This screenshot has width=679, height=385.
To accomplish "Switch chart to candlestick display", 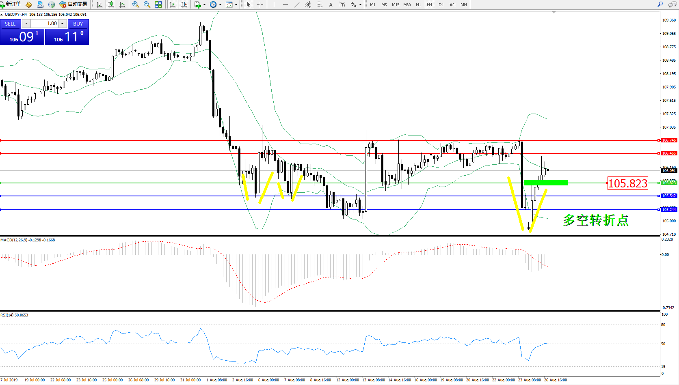I will pos(111,4).
